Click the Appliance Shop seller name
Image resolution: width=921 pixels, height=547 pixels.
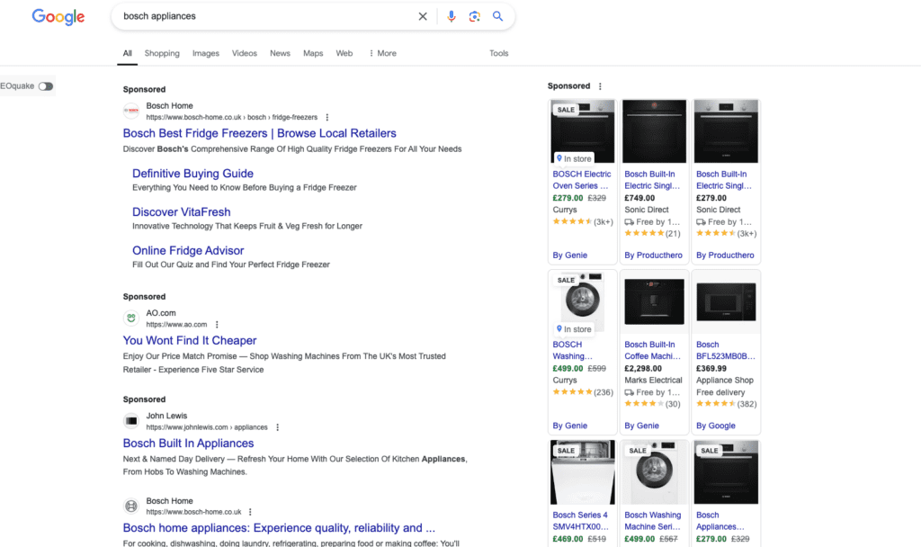pyautogui.click(x=725, y=381)
